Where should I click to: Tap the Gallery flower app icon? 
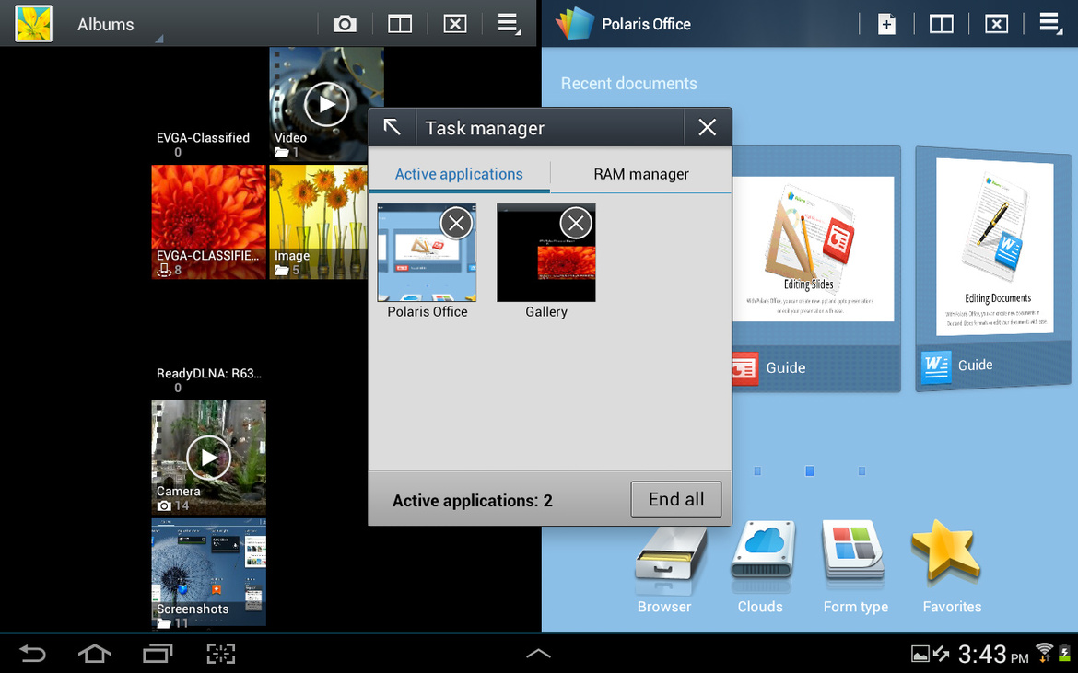tap(34, 23)
